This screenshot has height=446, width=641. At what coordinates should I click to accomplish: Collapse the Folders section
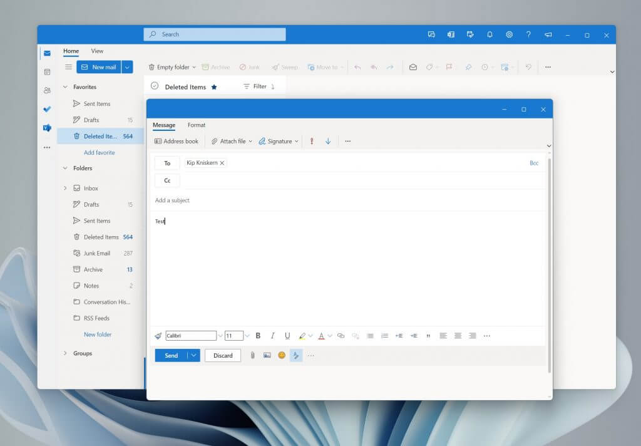point(65,168)
